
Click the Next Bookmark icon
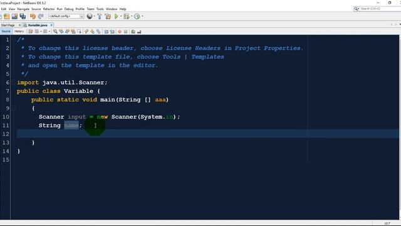click(92, 31)
